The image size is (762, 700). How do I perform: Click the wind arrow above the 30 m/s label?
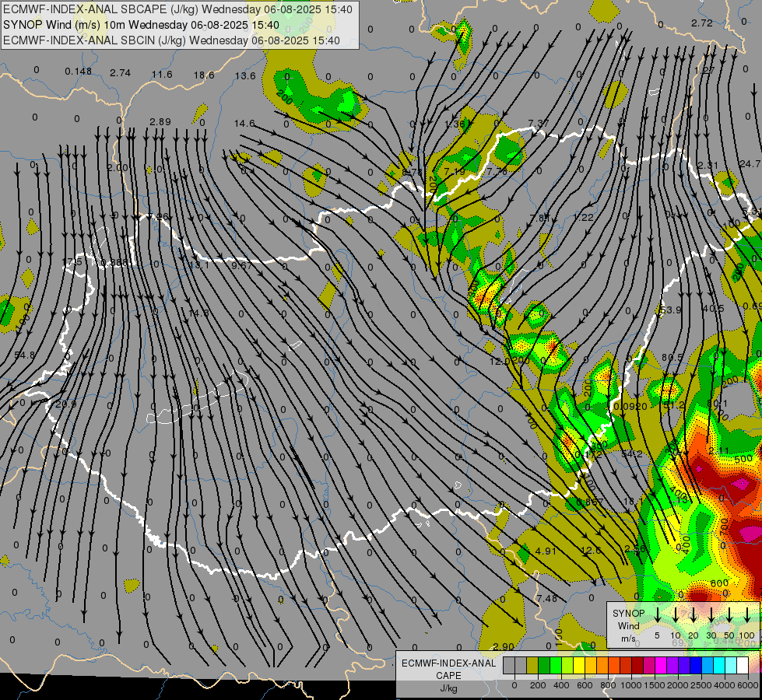[711, 614]
